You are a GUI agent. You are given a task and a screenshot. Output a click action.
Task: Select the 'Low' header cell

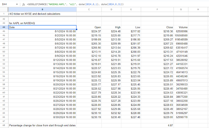(x=131, y=27)
